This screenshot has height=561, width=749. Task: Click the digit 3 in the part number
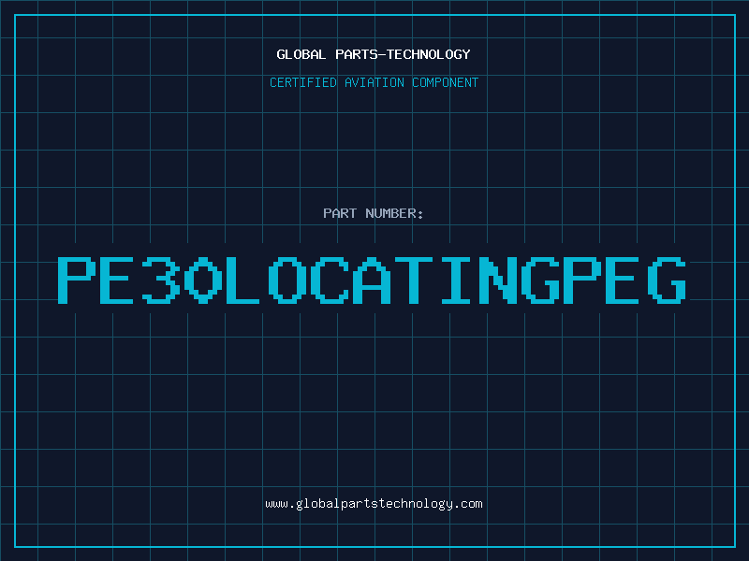[x=159, y=279]
